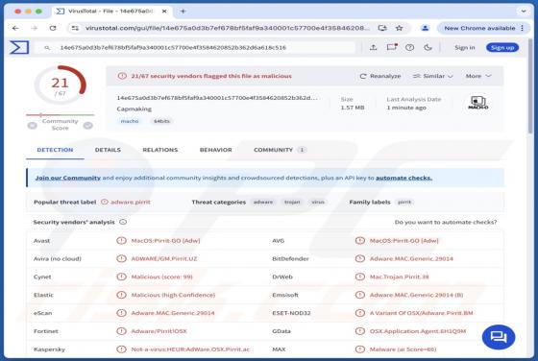This screenshot has height=361, width=538.
Task: Click the alert icon in the GData row
Action: click(x=360, y=331)
